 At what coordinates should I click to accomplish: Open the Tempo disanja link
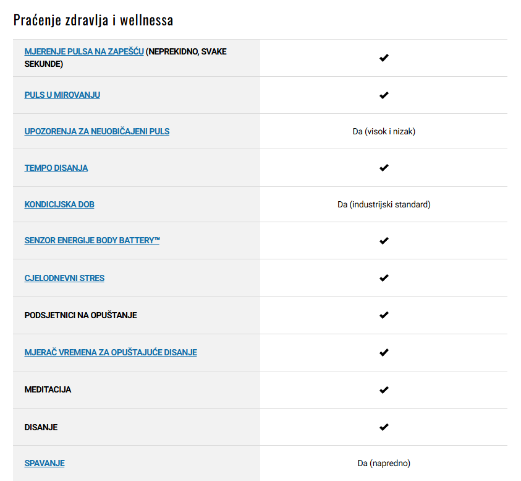56,168
